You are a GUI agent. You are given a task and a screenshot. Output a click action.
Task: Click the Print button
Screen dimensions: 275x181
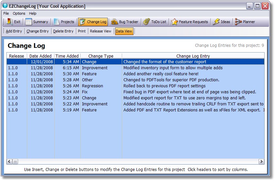(82, 31)
